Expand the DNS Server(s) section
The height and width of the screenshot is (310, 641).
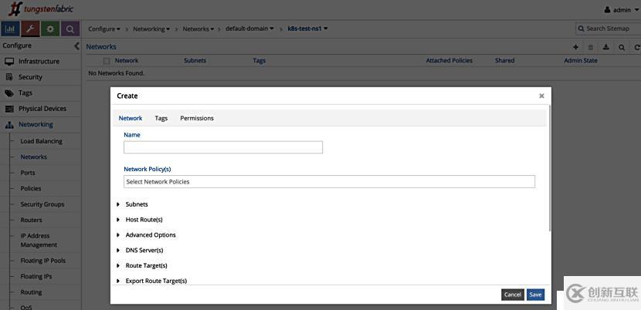[141, 251]
